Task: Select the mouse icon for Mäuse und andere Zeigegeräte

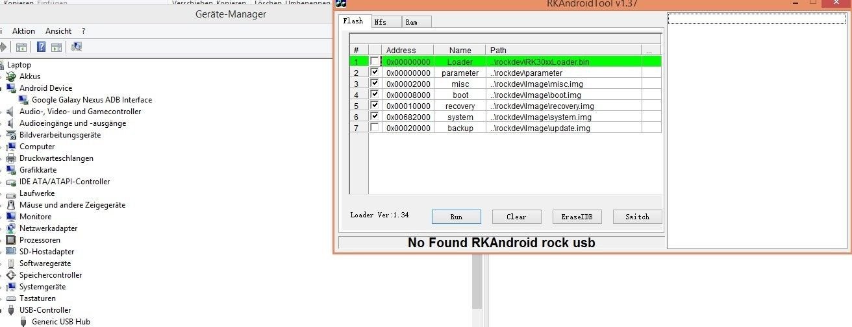Action: tap(12, 205)
